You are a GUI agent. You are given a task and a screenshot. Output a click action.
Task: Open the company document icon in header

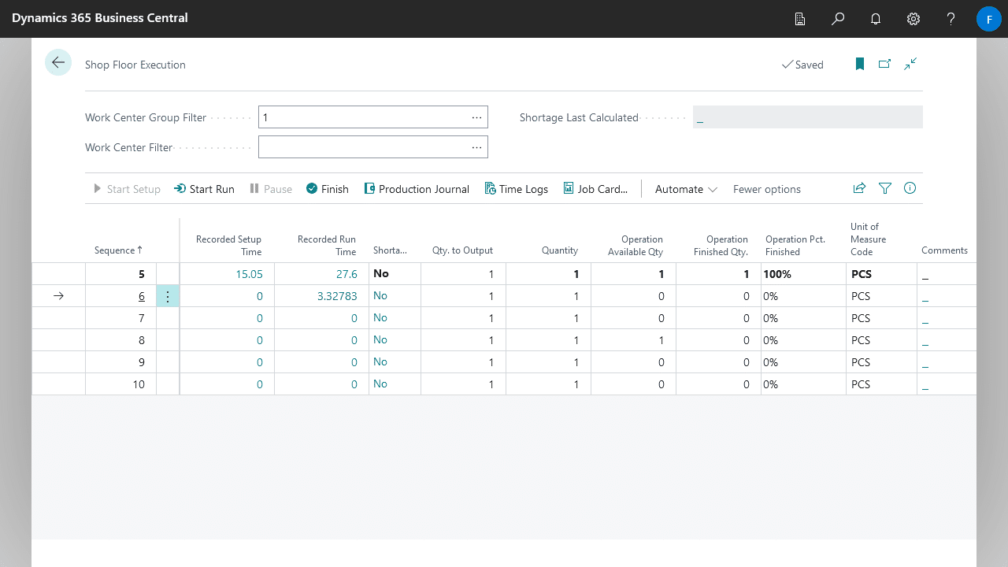pyautogui.click(x=800, y=18)
